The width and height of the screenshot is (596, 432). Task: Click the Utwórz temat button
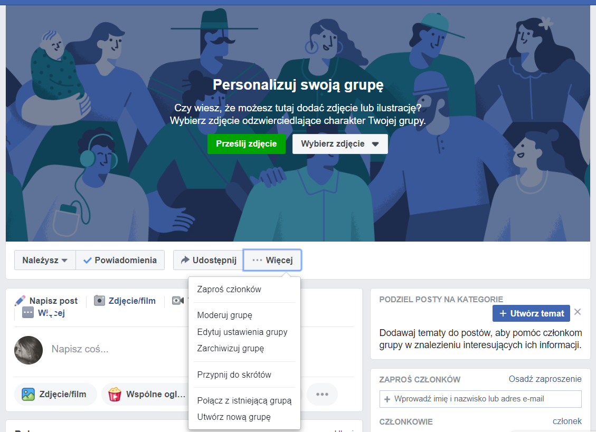[531, 313]
